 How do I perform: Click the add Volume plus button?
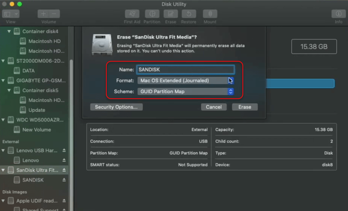[x=43, y=14]
